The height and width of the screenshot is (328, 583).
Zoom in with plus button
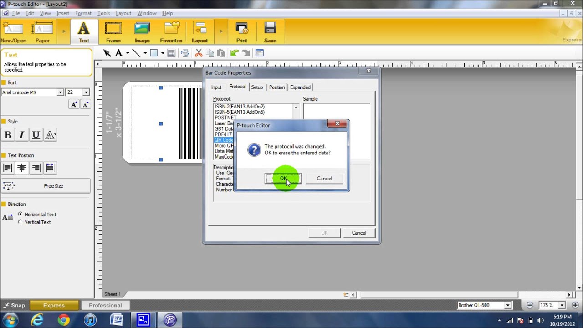coord(574,305)
